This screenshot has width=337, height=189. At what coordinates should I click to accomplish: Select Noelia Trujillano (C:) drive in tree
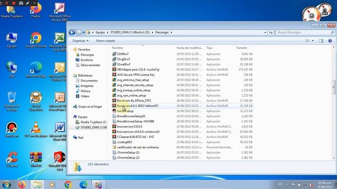click(94, 122)
